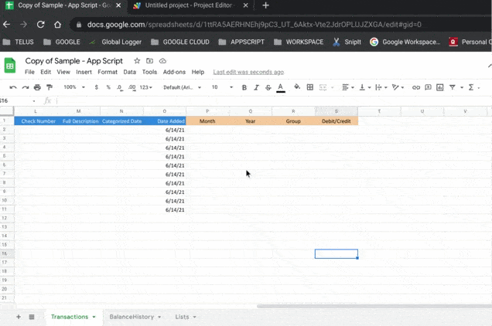Open the Insert menu
The height and width of the screenshot is (326, 492).
pos(84,72)
